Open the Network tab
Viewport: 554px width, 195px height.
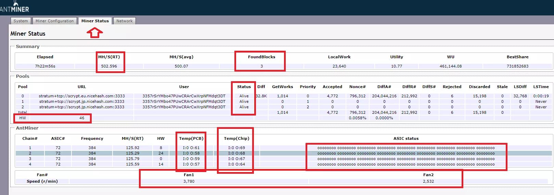125,21
